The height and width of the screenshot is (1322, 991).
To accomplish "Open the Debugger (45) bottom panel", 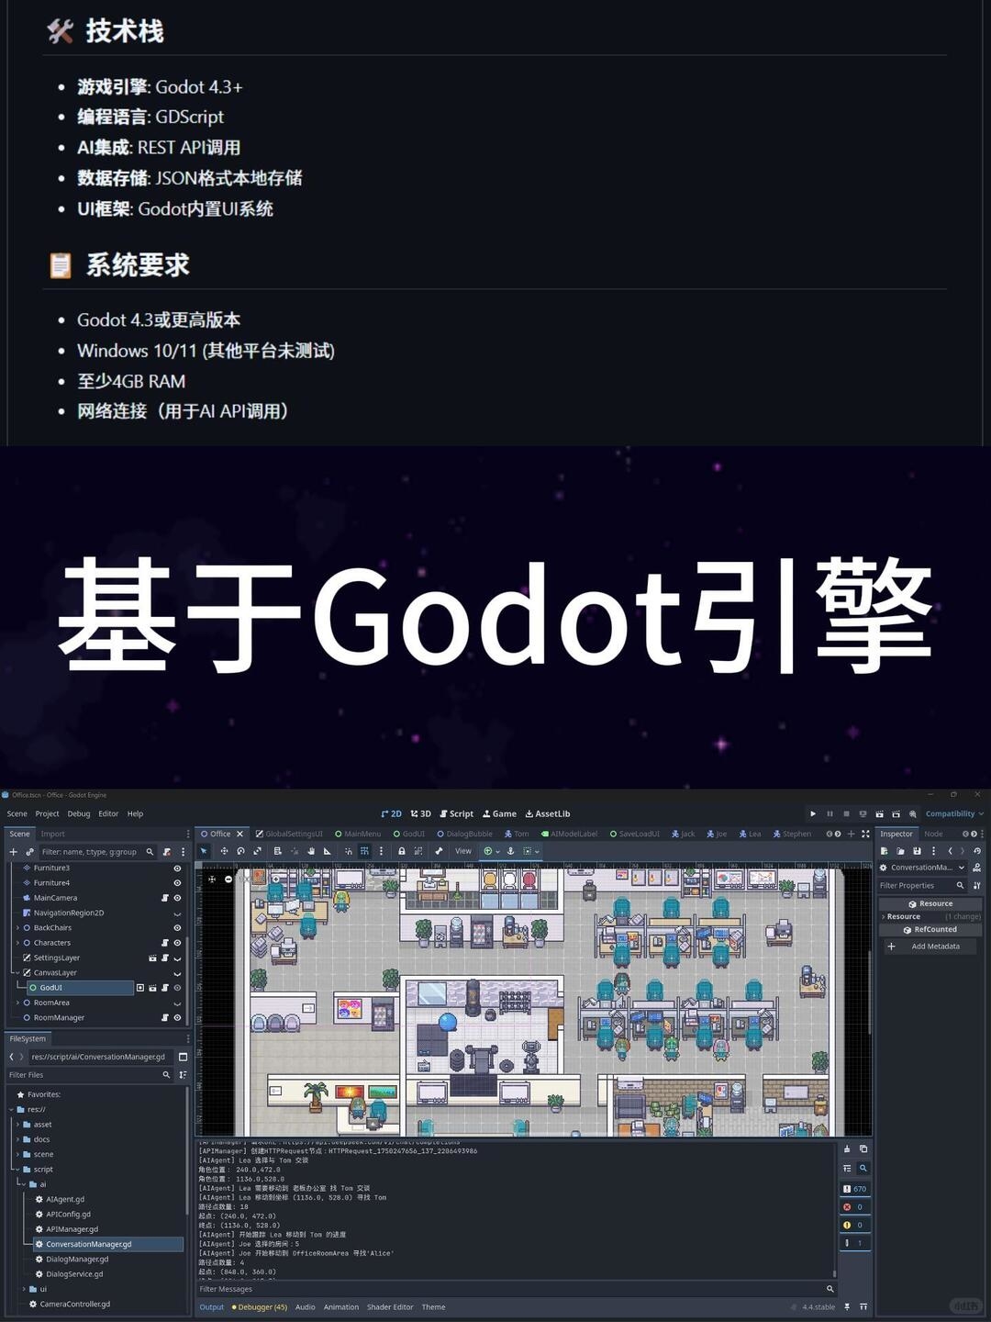I will pyautogui.click(x=260, y=1307).
